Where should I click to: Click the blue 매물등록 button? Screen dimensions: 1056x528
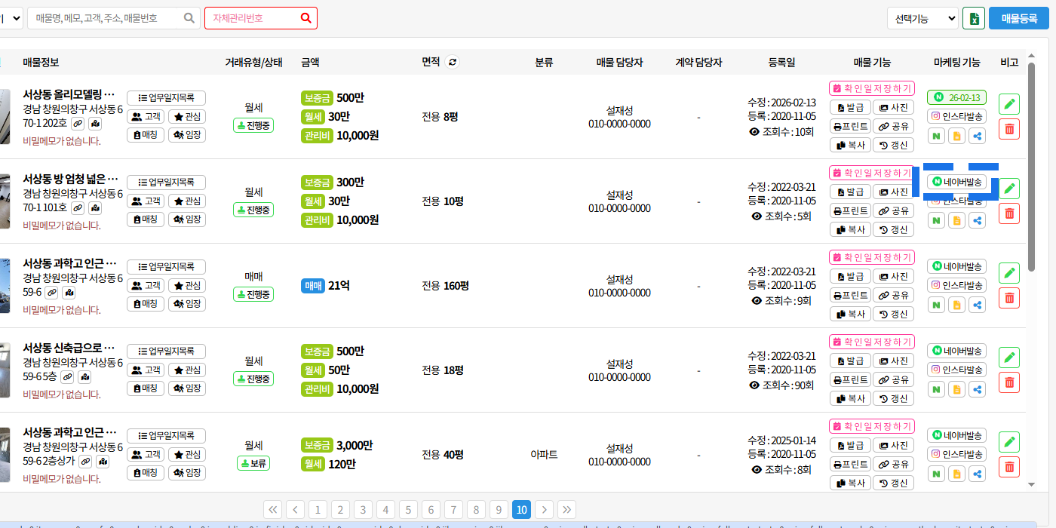click(1018, 19)
